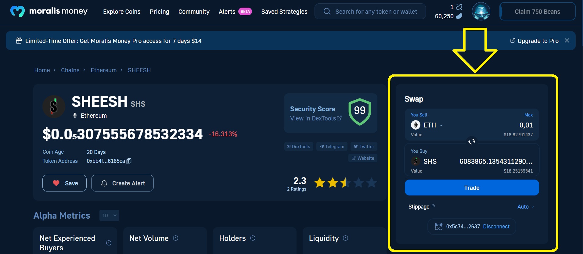Viewport: 583px width, 254px height.
Task: Click the SHEESH token logo
Action: (x=54, y=106)
